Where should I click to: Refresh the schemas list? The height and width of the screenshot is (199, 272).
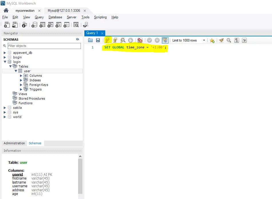(x=78, y=40)
